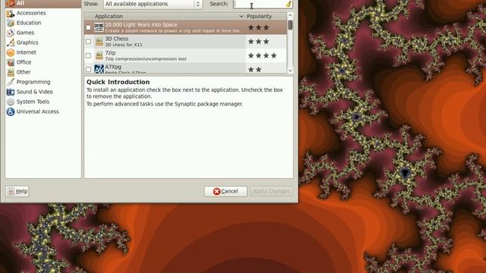Open the Sound & Video category icon
This screenshot has width=486, height=273.
click(11, 92)
